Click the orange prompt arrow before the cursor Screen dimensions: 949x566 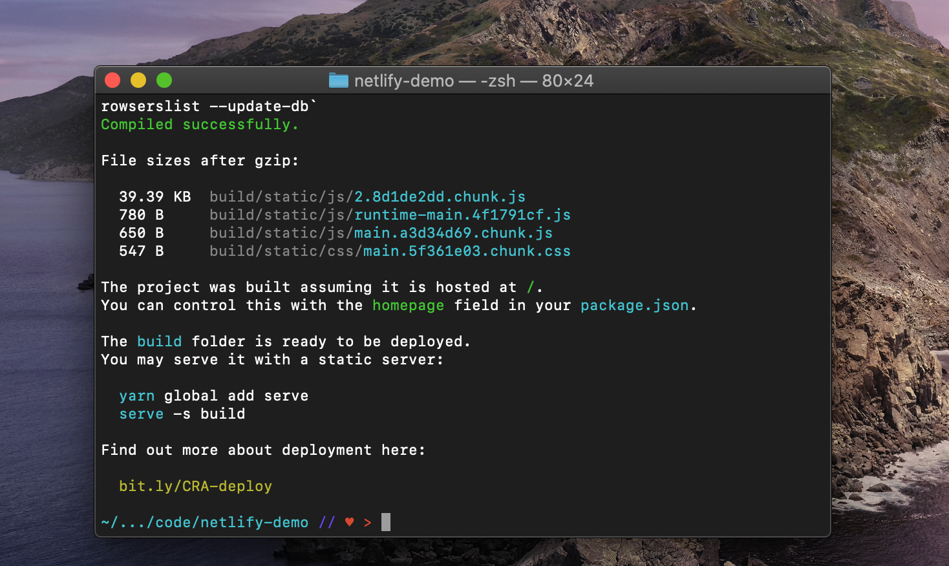(367, 522)
